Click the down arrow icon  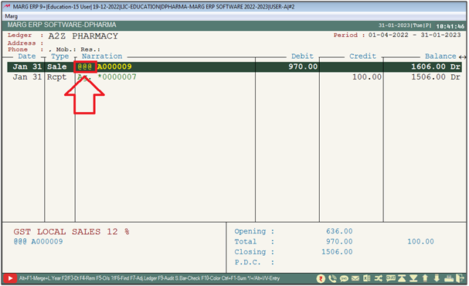click(437, 278)
